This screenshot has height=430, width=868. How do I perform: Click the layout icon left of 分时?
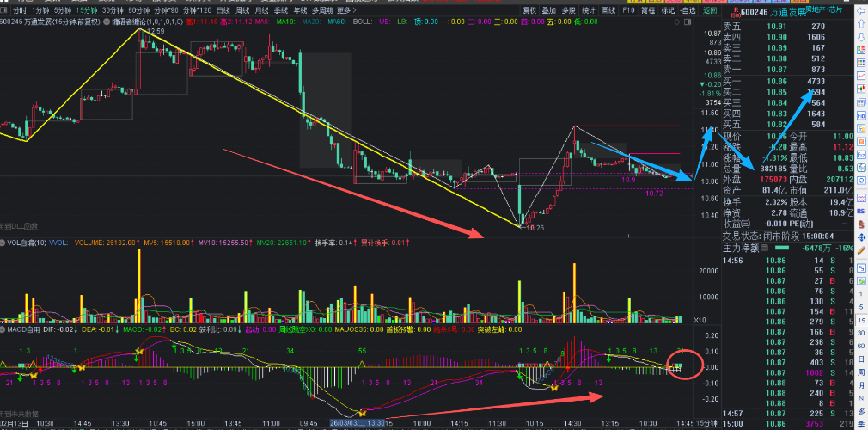click(x=4, y=10)
